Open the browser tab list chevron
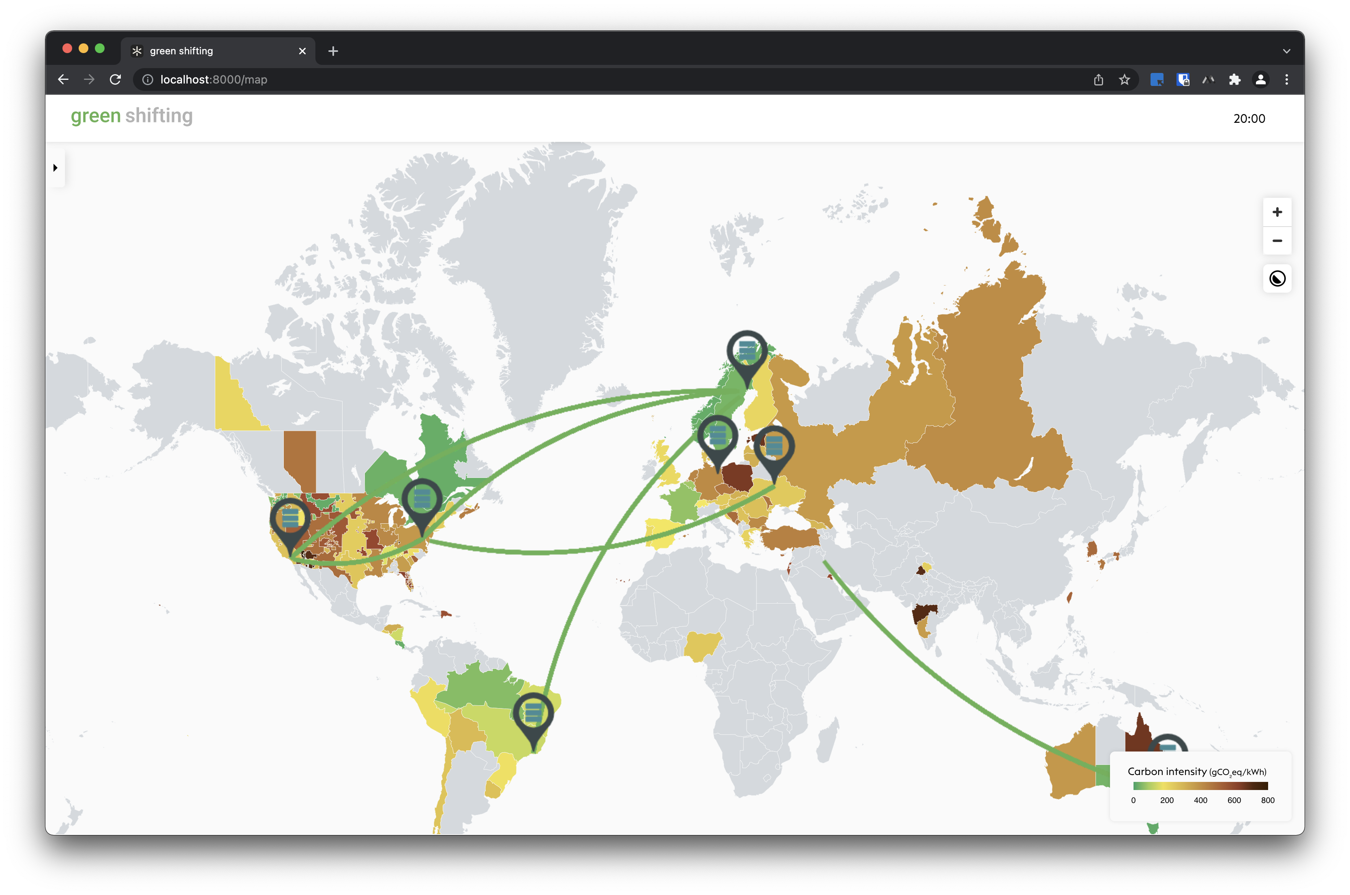Screen dimensions: 1350x895 [1286, 51]
